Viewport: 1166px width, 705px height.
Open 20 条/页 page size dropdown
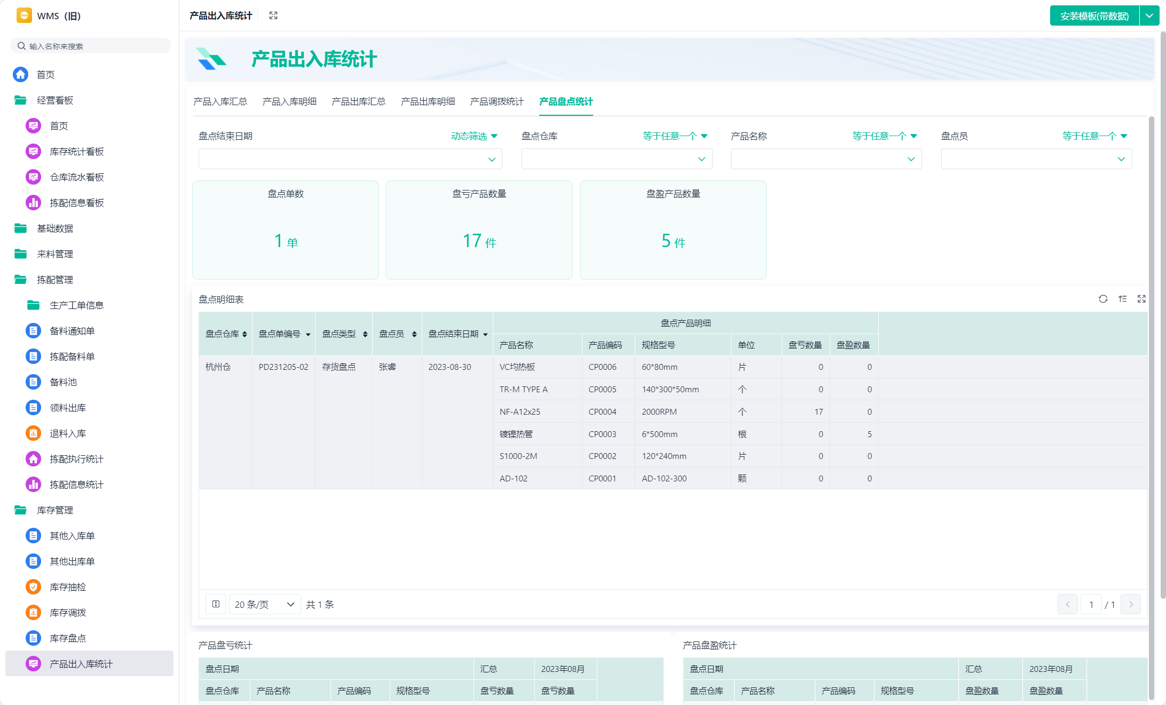(x=265, y=604)
